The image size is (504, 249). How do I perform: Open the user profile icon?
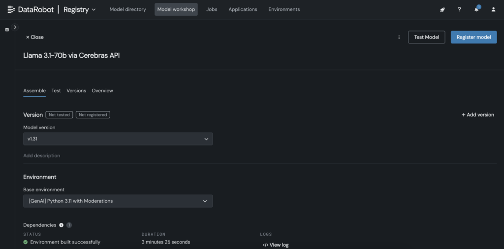pos(493,10)
